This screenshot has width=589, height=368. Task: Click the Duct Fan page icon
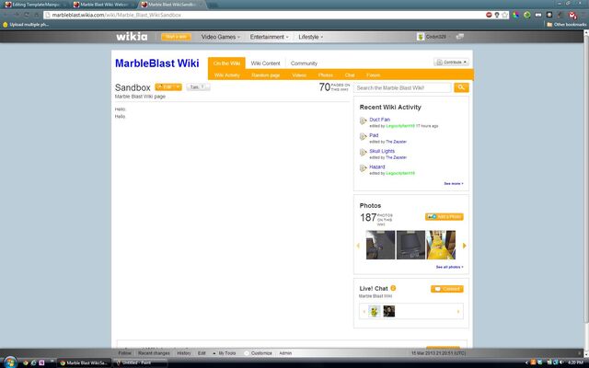point(363,121)
